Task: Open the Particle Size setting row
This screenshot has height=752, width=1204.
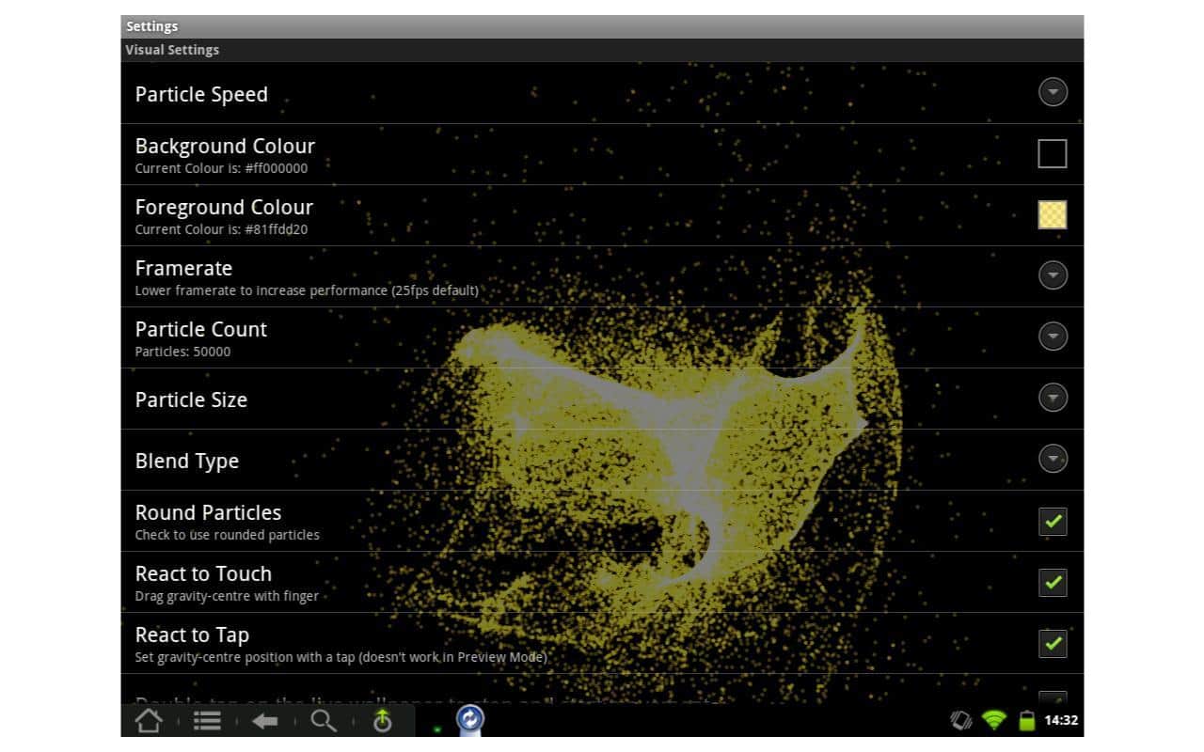Action: (x=564, y=399)
